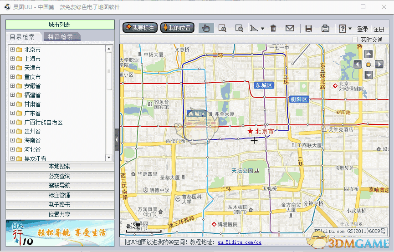
Task: Open the 公交查询 panel
Action: tap(60, 176)
